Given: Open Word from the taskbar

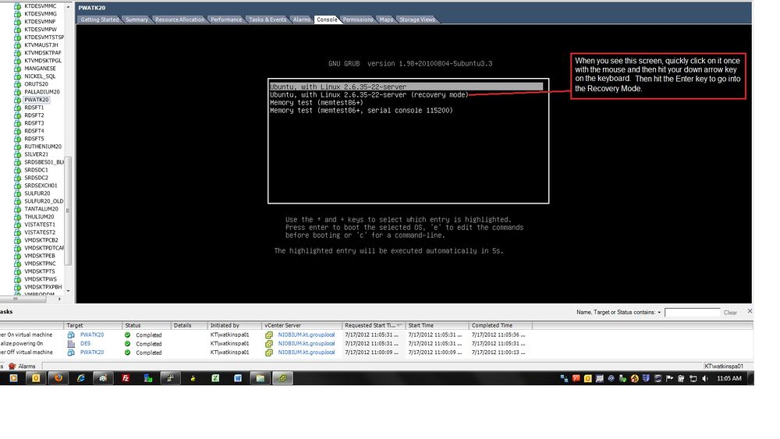Looking at the screenshot, I should (x=238, y=378).
